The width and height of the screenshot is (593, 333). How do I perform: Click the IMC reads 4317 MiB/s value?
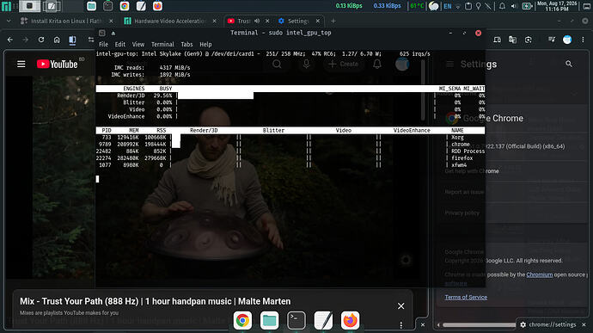coord(174,68)
